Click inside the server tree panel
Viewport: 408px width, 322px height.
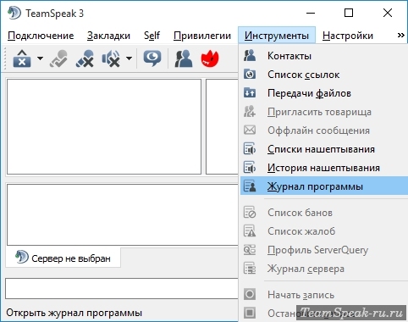pos(104,126)
